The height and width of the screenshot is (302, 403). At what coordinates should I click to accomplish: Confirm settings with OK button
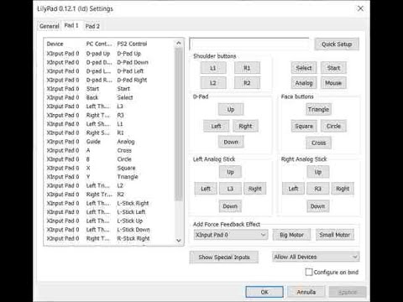264,292
